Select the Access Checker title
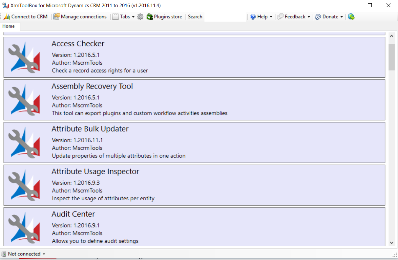 78,44
